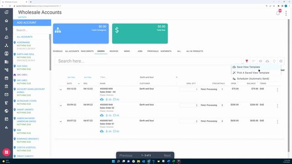Select ALL ACCOUNTS in the sidebar list
Image resolution: width=292 pixels, height=164 pixels.
point(25,37)
